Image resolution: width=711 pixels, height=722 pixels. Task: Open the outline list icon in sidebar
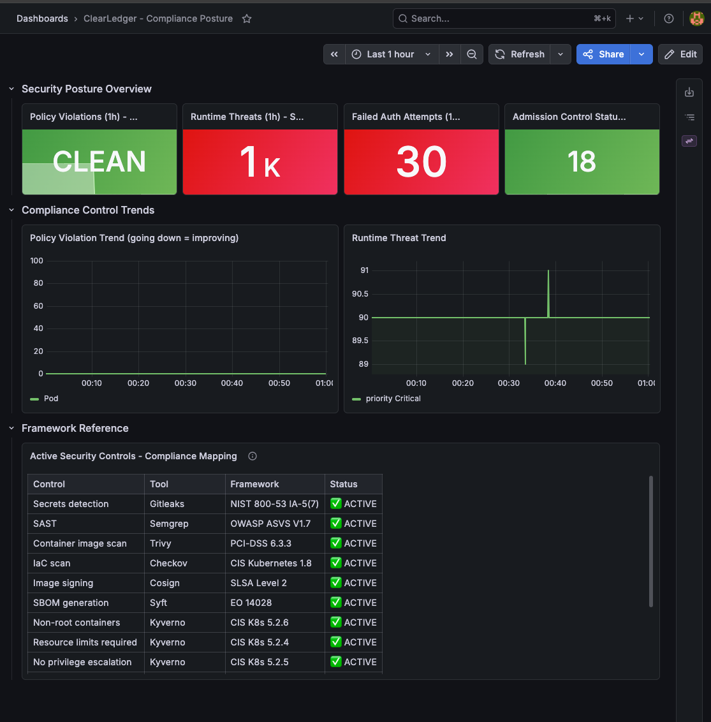tap(689, 117)
